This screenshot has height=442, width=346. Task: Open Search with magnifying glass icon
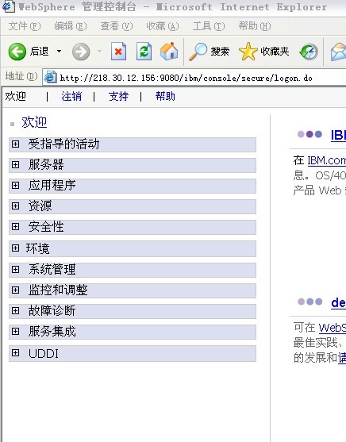click(198, 52)
